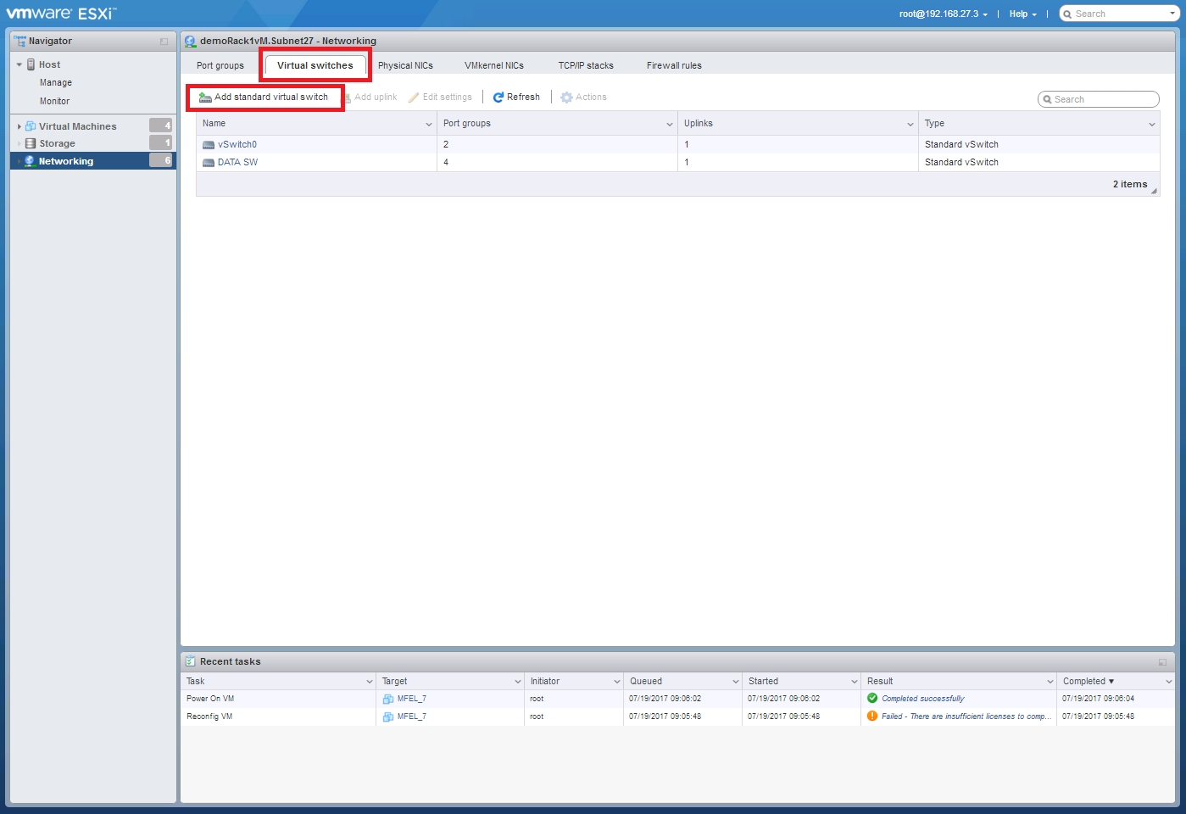
Task: Open Monitor under Host
Action: coord(54,102)
